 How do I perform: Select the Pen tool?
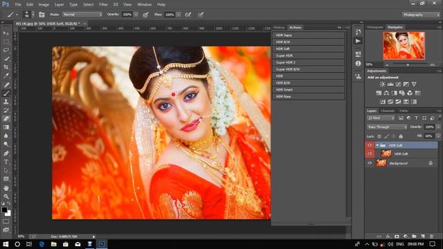point(6,154)
